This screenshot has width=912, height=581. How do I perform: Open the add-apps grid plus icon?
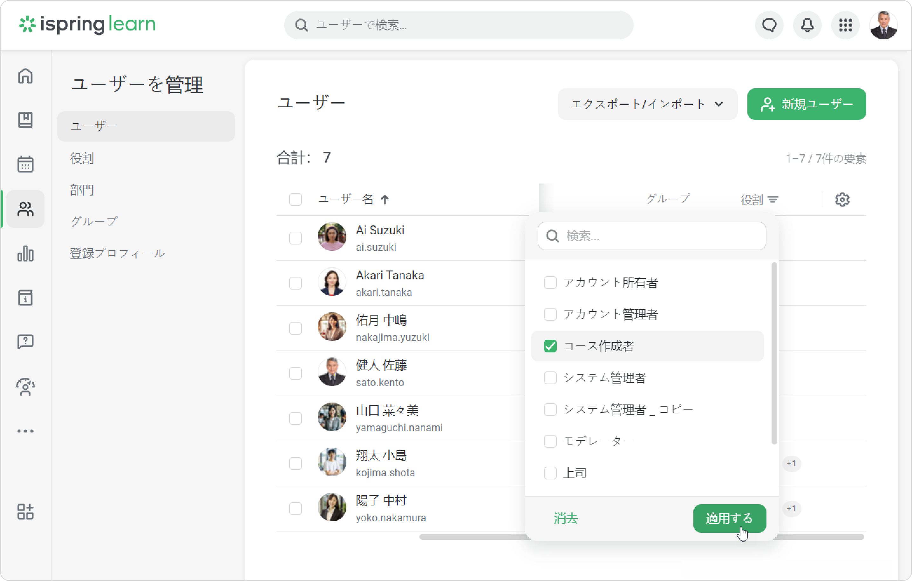tap(25, 512)
